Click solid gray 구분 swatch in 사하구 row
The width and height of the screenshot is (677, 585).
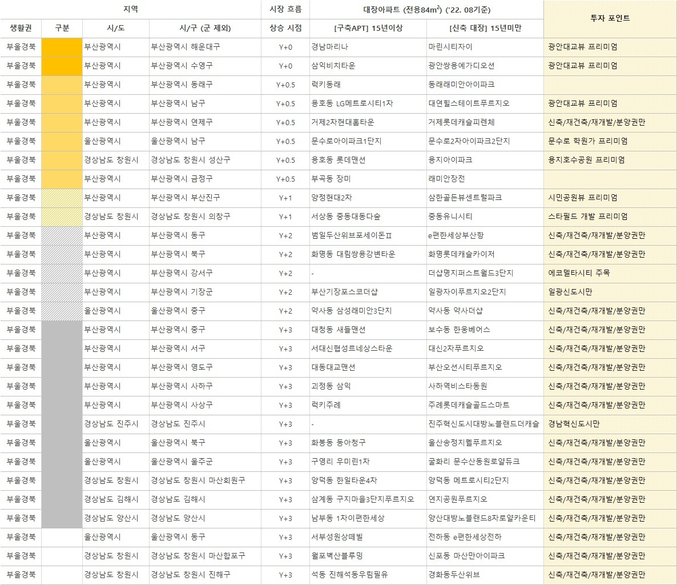click(62, 386)
